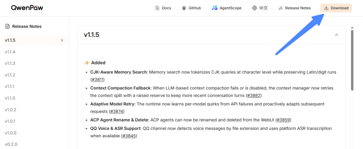Click the sidebar Release Notes document icon
The height and width of the screenshot is (149, 363).
click(x=7, y=26)
